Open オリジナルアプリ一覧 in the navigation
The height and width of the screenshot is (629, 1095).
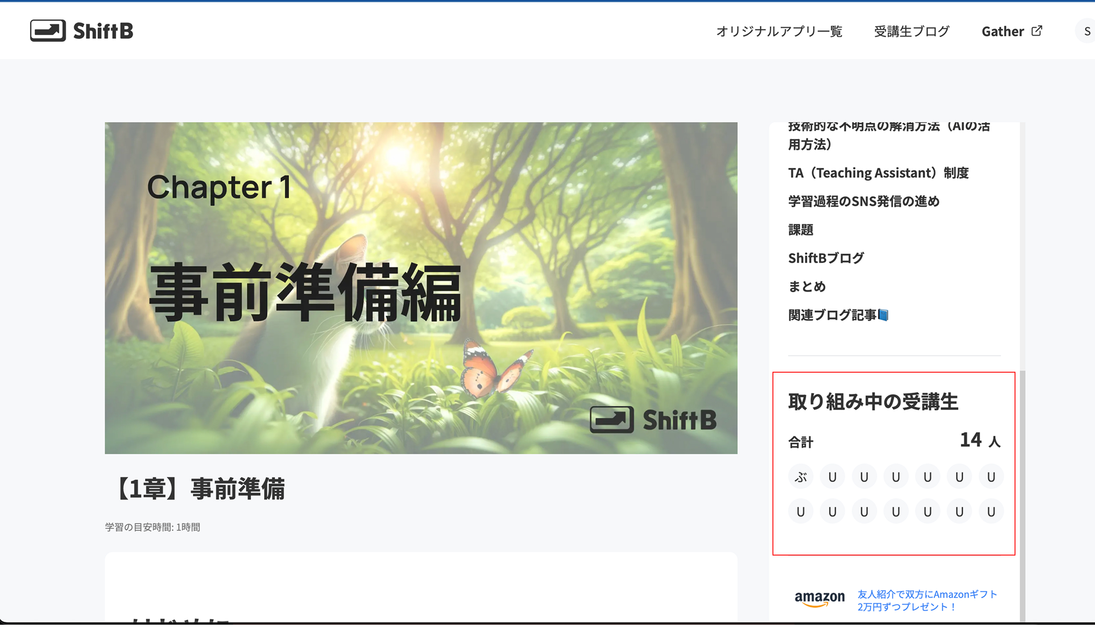point(779,31)
